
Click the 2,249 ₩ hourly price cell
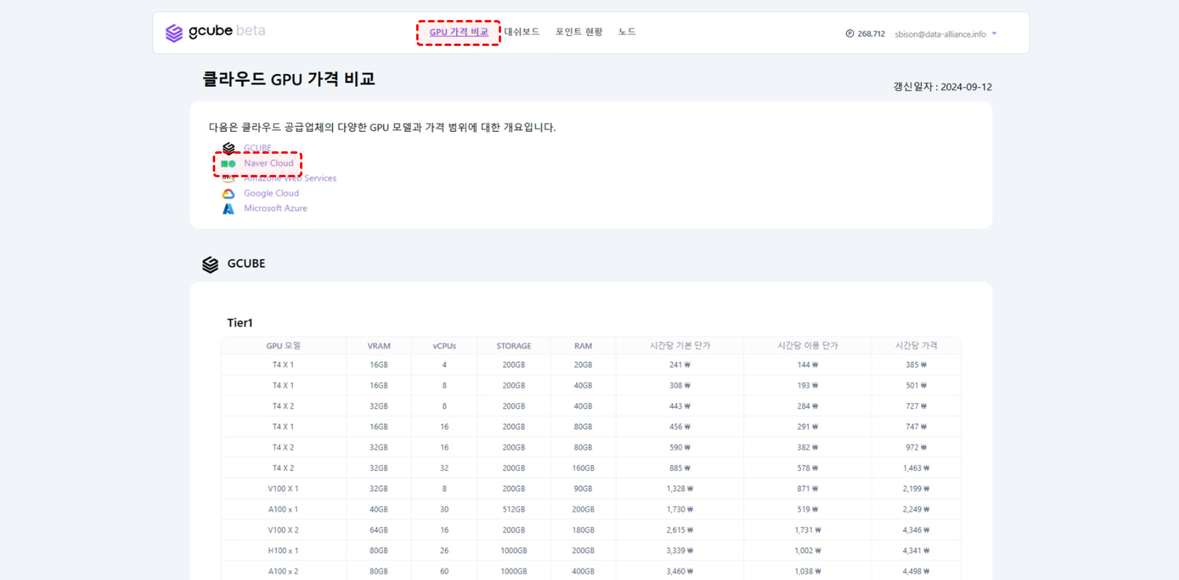point(916,509)
